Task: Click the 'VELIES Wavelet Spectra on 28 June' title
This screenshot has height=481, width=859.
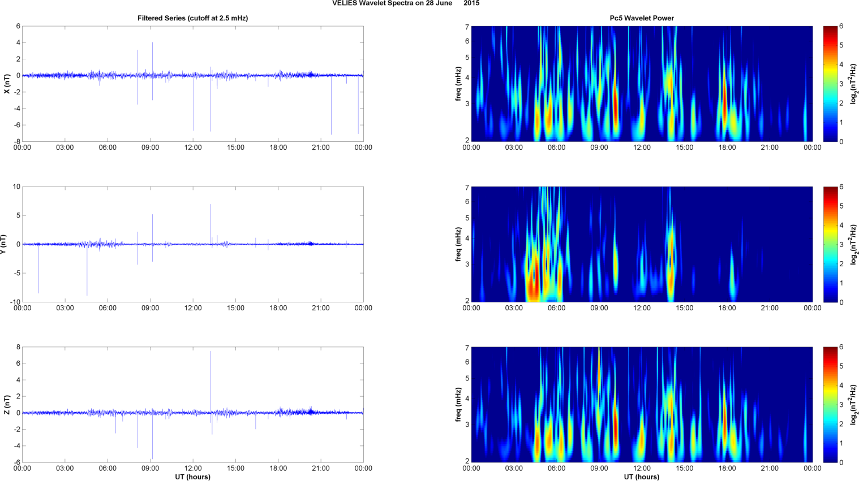Action: (x=392, y=3)
